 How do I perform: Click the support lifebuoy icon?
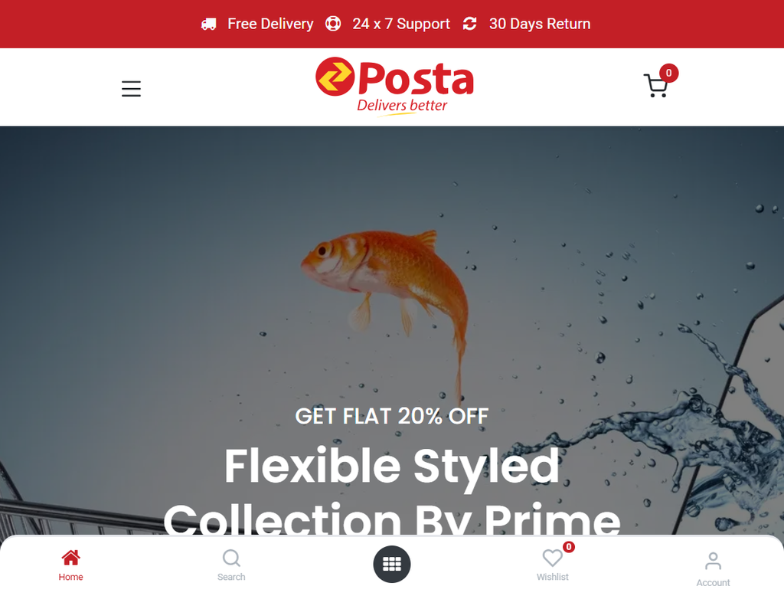click(333, 24)
